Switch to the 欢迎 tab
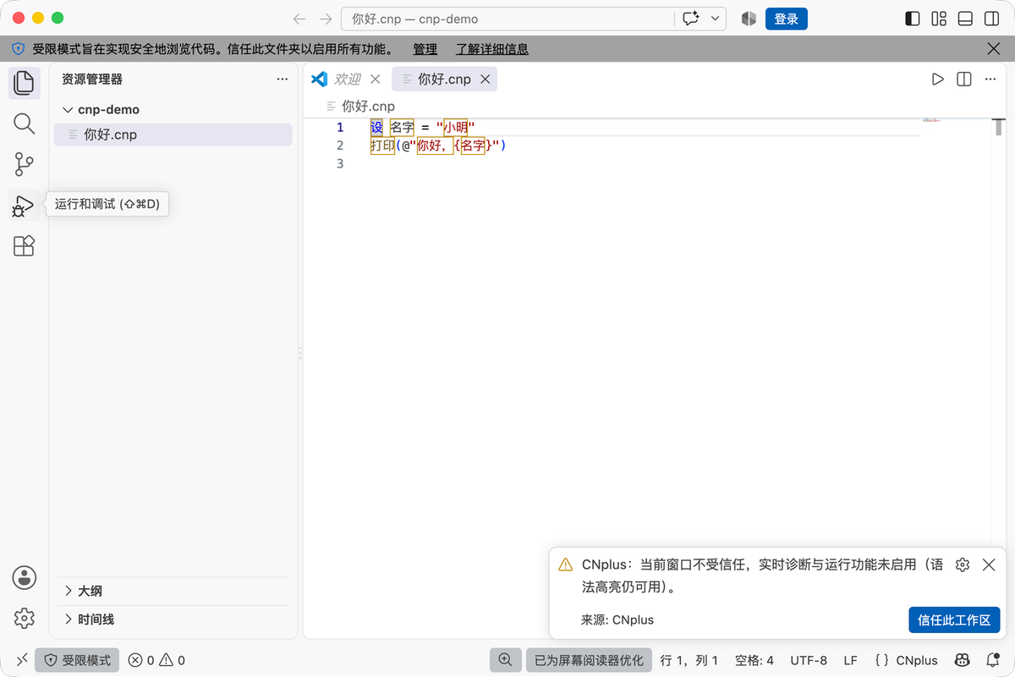Screen dimensions: 1015x677 pyautogui.click(x=348, y=79)
